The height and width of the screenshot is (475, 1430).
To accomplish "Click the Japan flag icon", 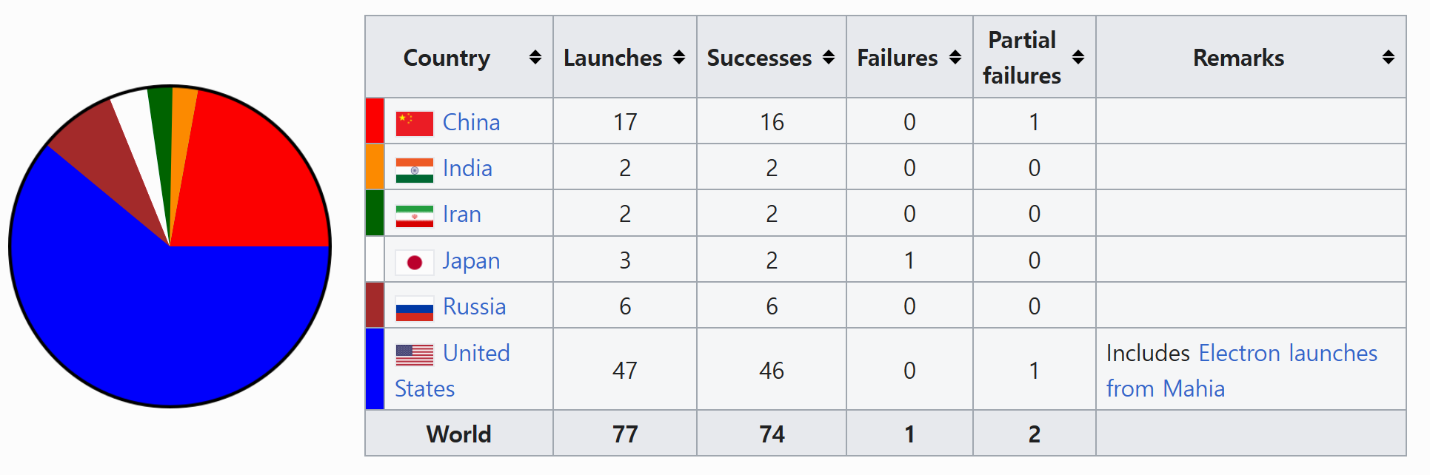I will (x=415, y=263).
